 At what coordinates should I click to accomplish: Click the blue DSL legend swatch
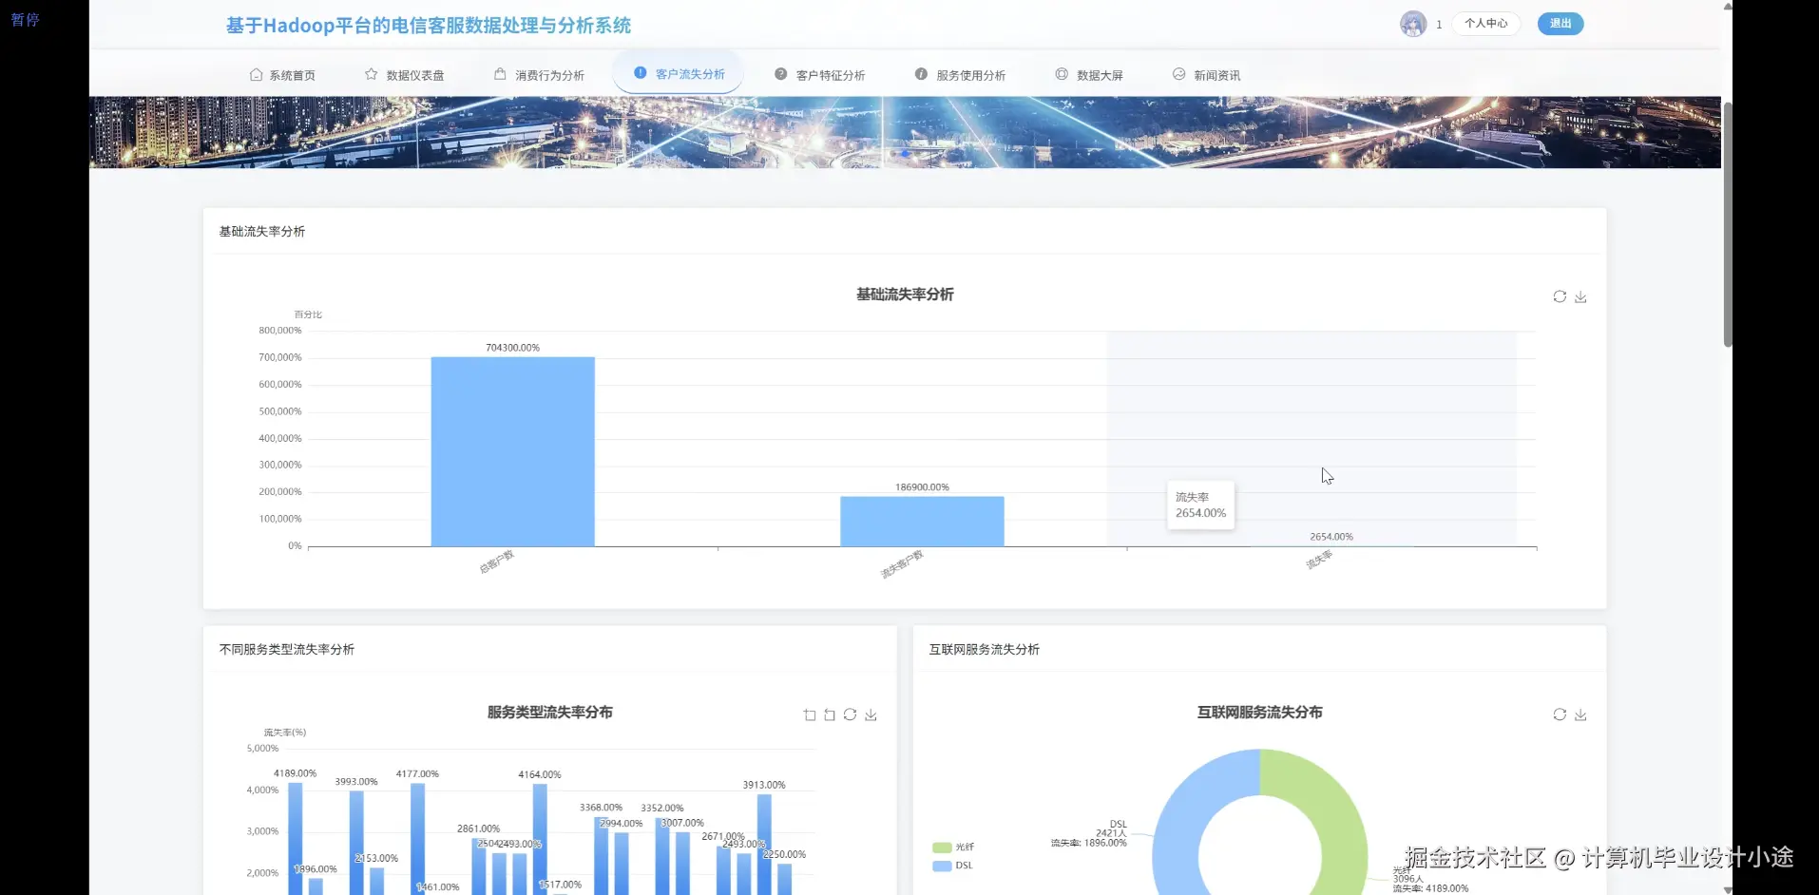click(942, 866)
